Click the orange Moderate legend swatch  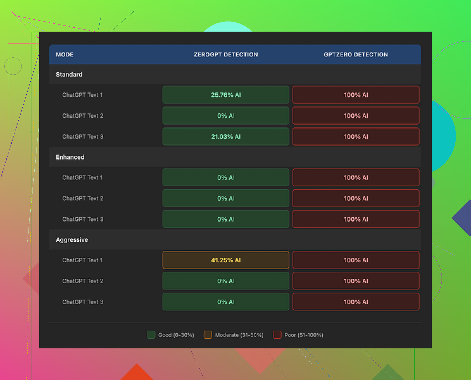coord(208,335)
